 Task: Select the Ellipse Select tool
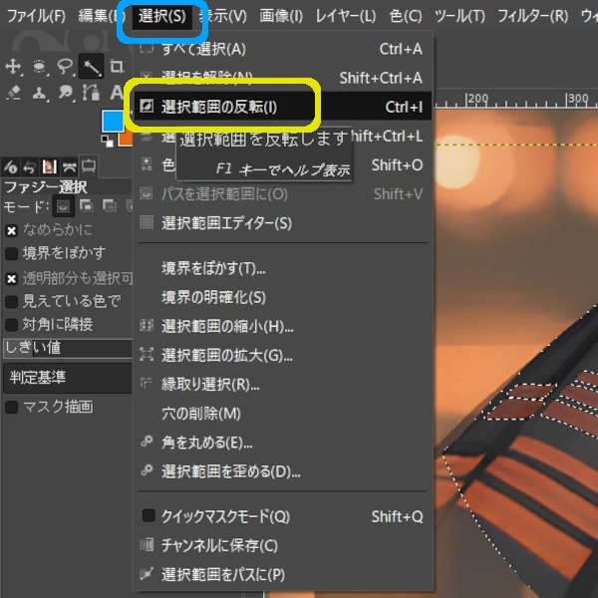click(x=39, y=67)
